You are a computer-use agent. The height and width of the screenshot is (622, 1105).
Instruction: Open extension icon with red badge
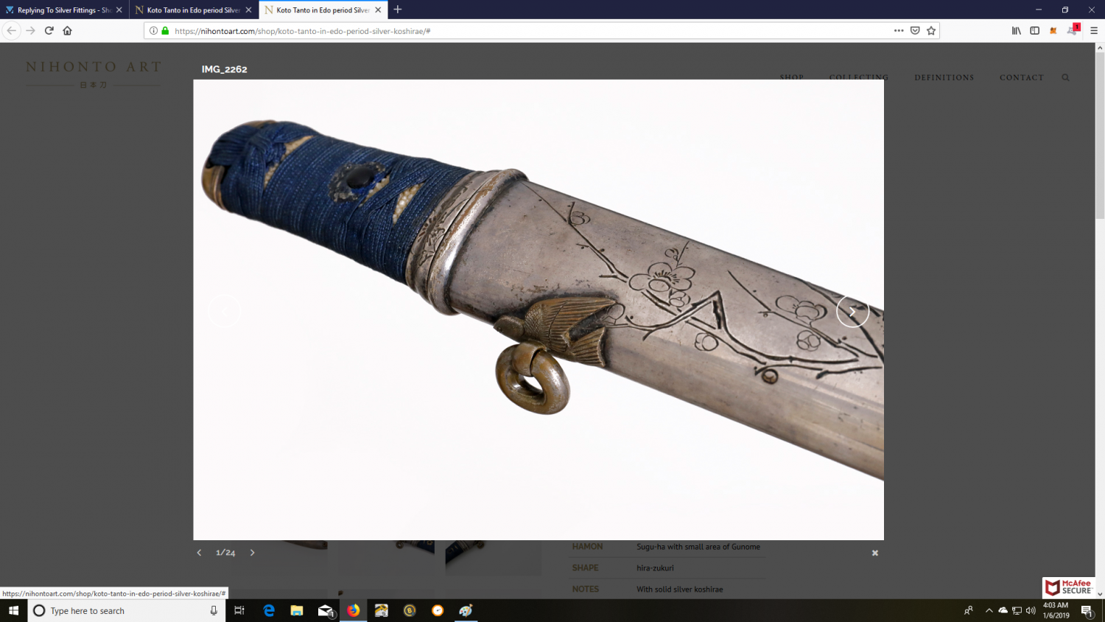[x=1073, y=29]
